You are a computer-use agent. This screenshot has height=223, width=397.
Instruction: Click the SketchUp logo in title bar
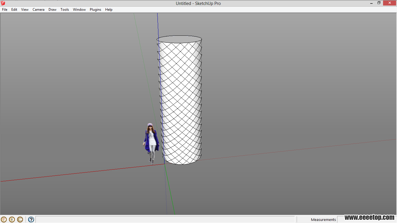click(x=3, y=3)
